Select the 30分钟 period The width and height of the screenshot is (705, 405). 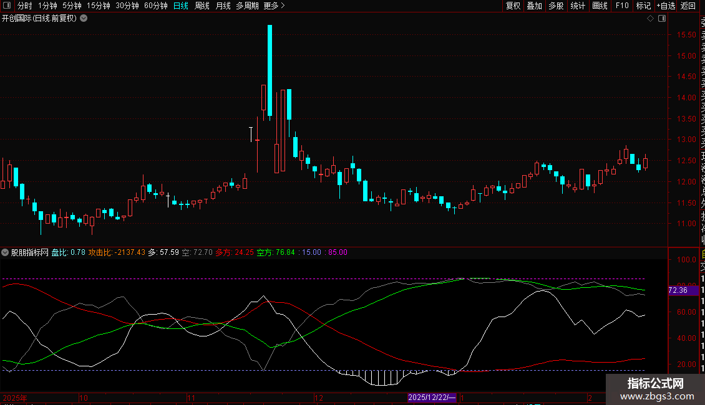pos(127,6)
